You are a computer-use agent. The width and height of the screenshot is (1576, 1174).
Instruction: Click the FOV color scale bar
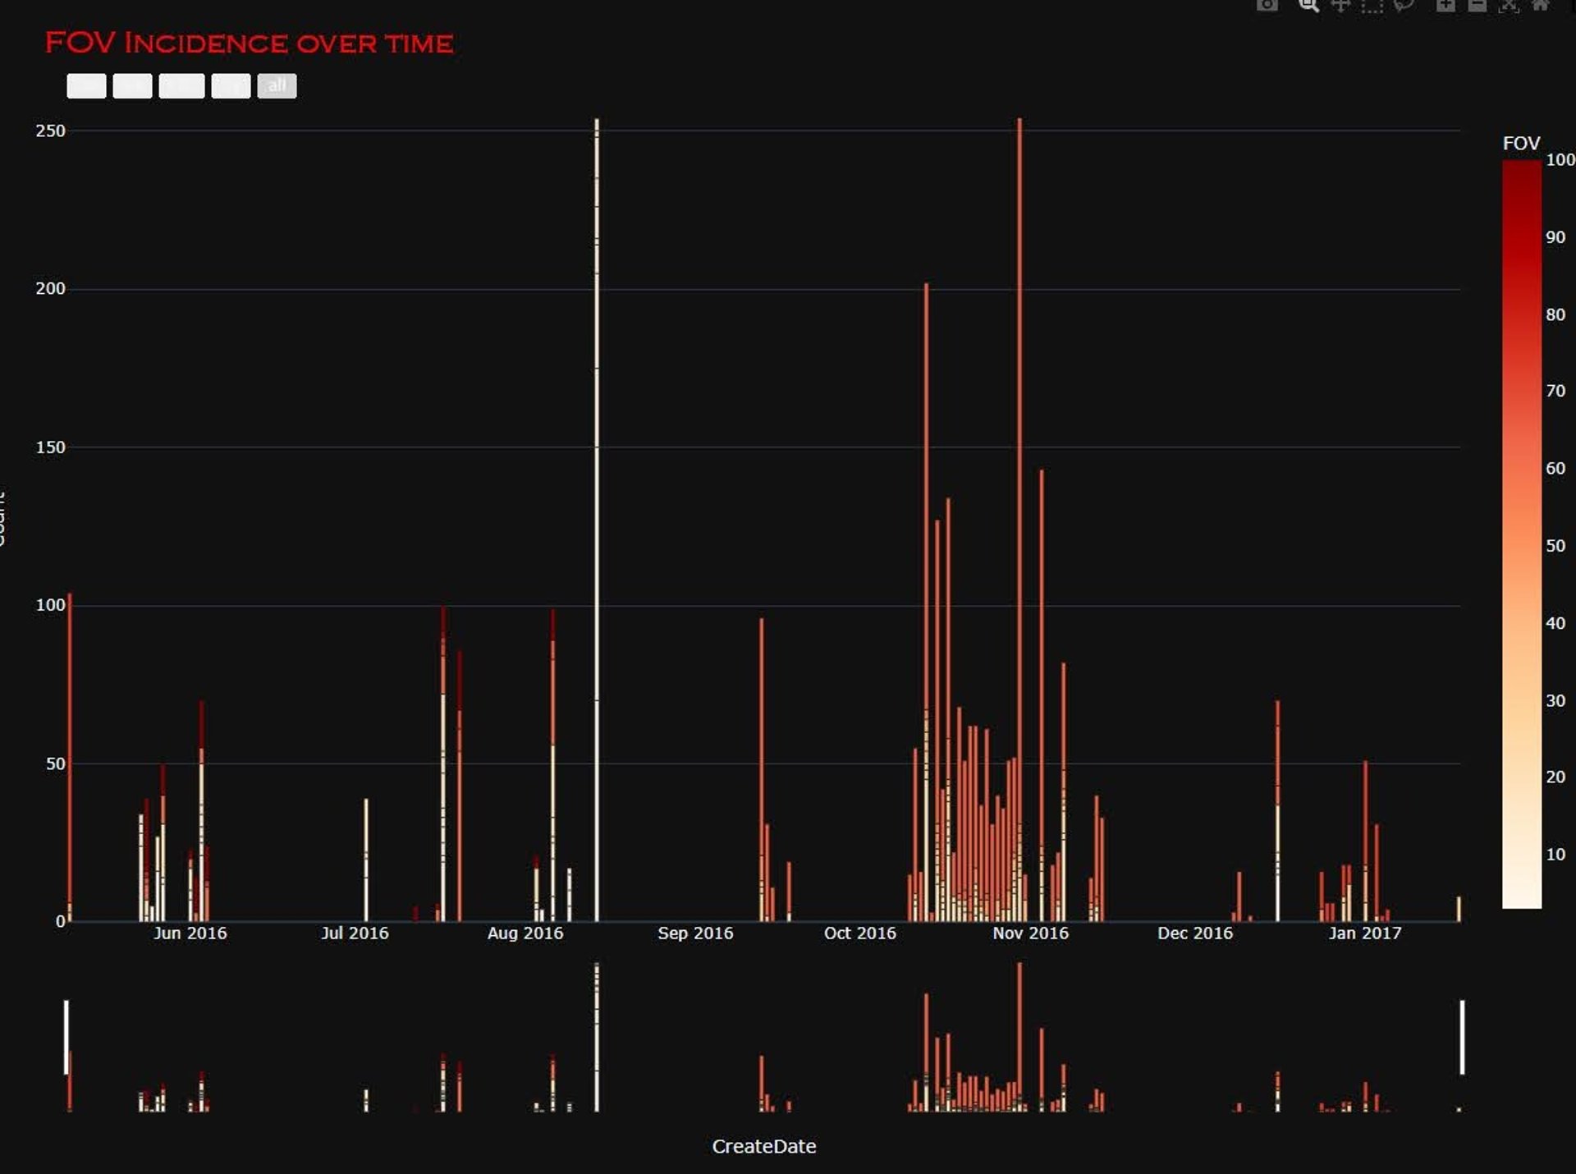pyautogui.click(x=1522, y=534)
